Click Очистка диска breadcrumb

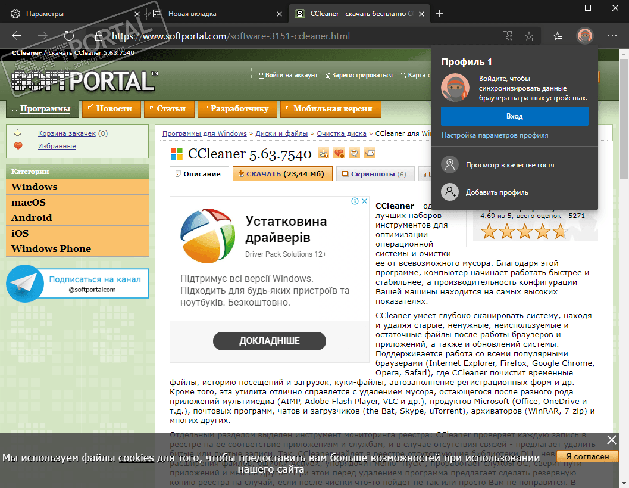342,133
